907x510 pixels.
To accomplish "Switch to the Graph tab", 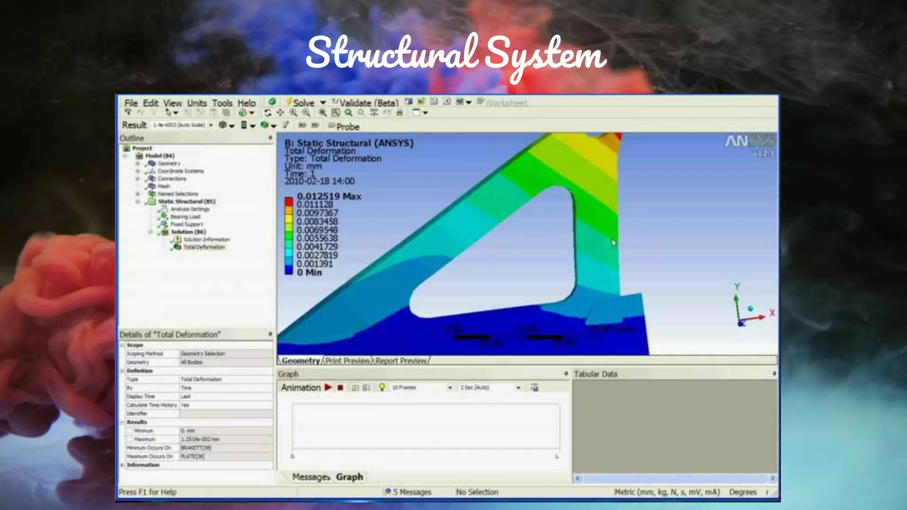I will click(x=349, y=477).
